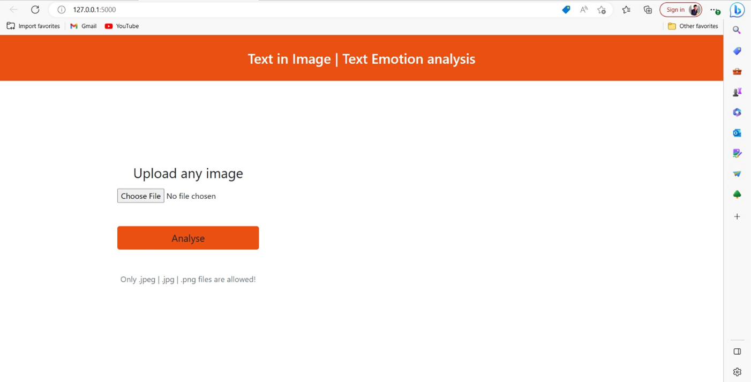Open the Shopping sidebar panel
The width and height of the screenshot is (751, 382).
pos(737,50)
